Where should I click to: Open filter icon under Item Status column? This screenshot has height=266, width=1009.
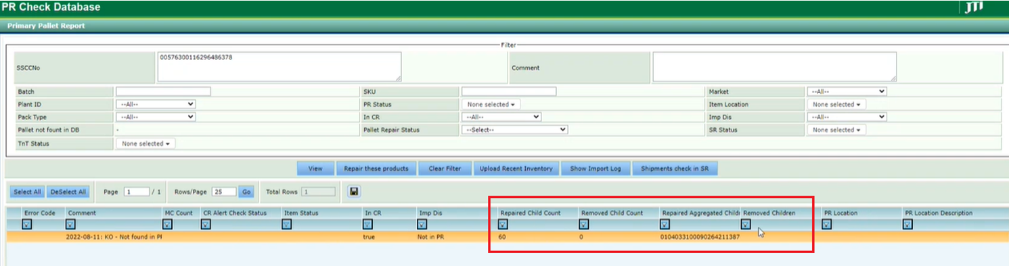[288, 224]
